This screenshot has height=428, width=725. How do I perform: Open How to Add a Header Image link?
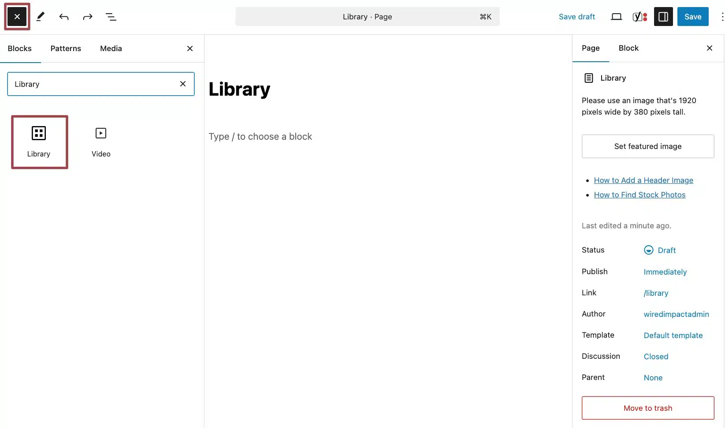coord(643,180)
